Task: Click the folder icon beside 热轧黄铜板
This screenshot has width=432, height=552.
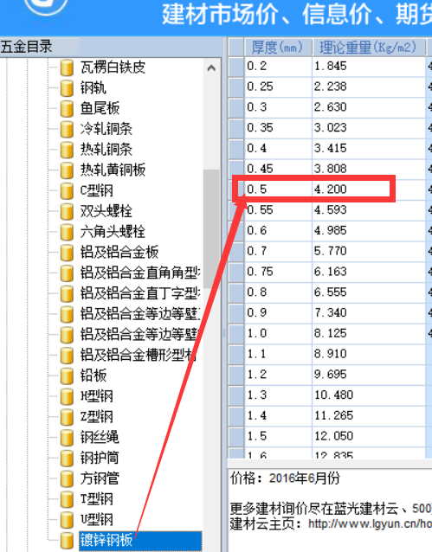Action: point(67,170)
